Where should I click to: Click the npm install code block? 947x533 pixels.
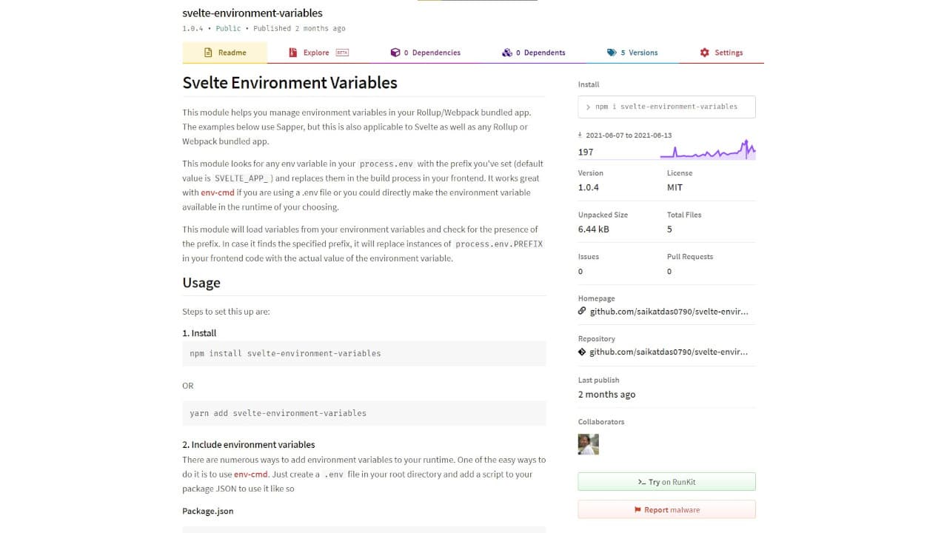[x=364, y=354]
